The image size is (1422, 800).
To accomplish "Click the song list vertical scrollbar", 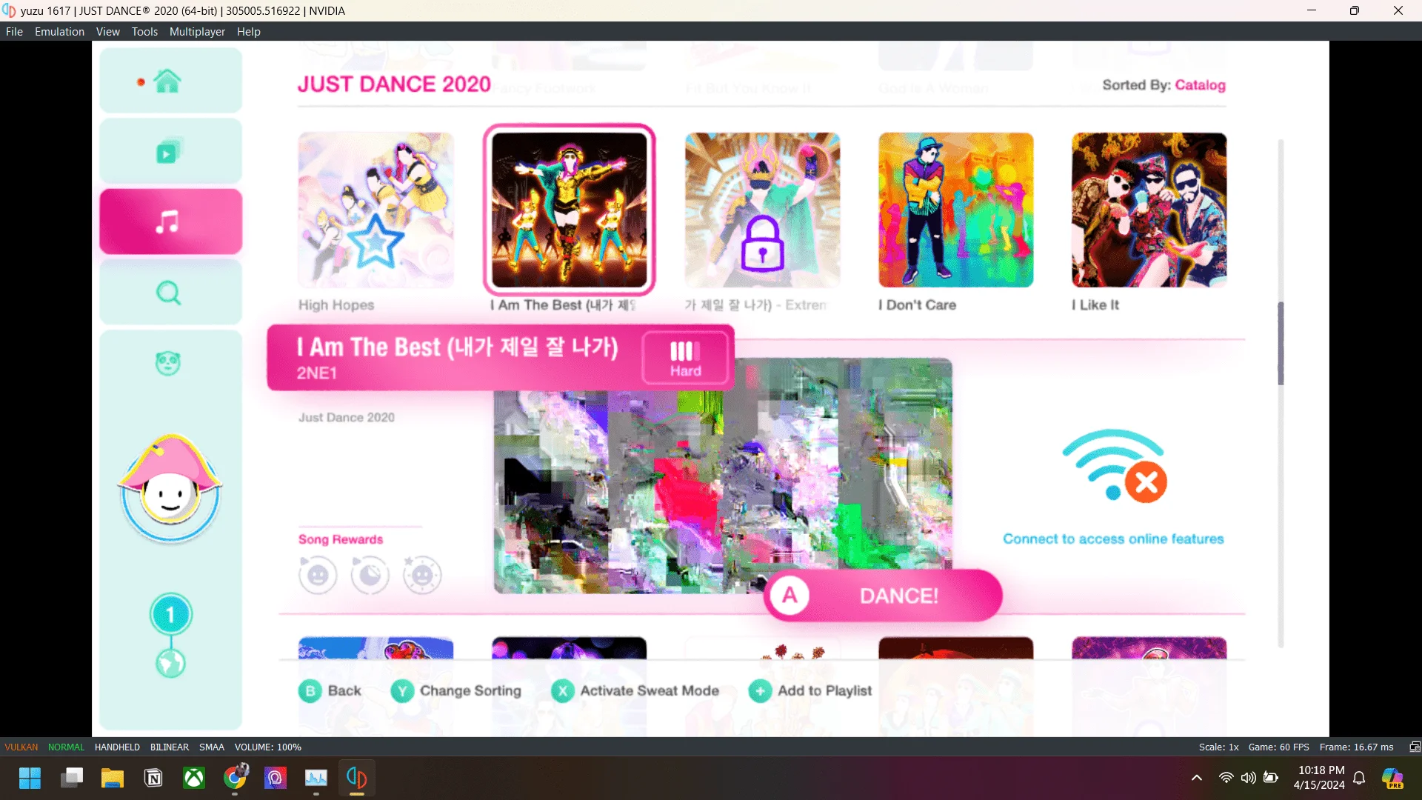I will coord(1281,343).
